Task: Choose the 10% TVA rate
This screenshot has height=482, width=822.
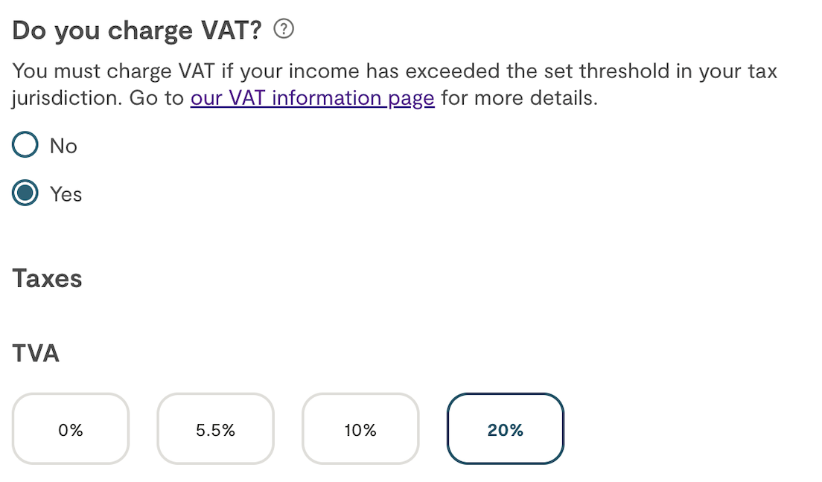Action: click(360, 428)
